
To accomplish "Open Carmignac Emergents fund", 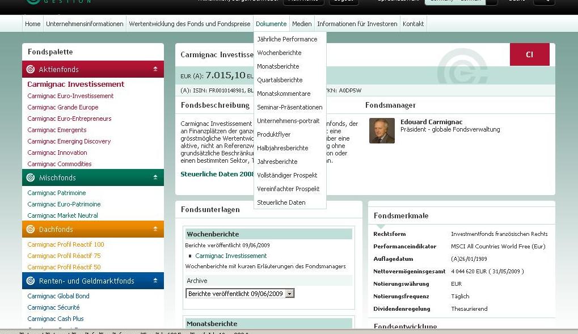I will [57, 130].
